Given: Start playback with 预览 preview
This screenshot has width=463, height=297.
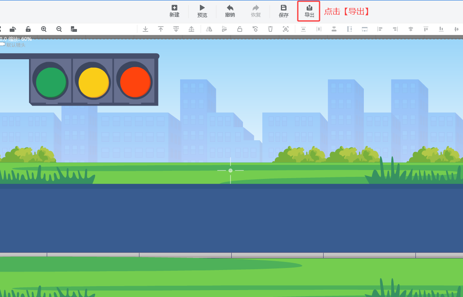Looking at the screenshot, I should (202, 11).
